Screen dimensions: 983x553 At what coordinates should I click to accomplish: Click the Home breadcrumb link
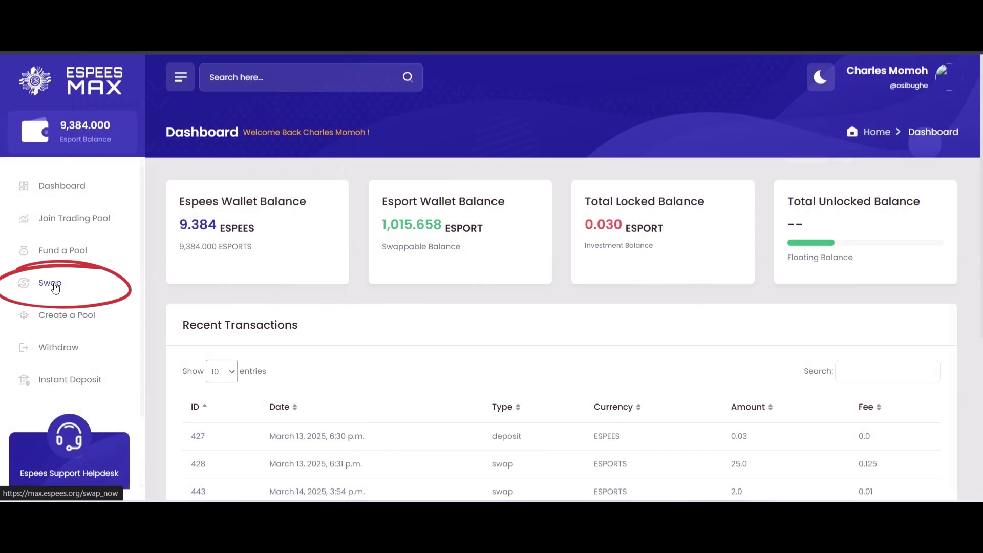pyautogui.click(x=877, y=132)
